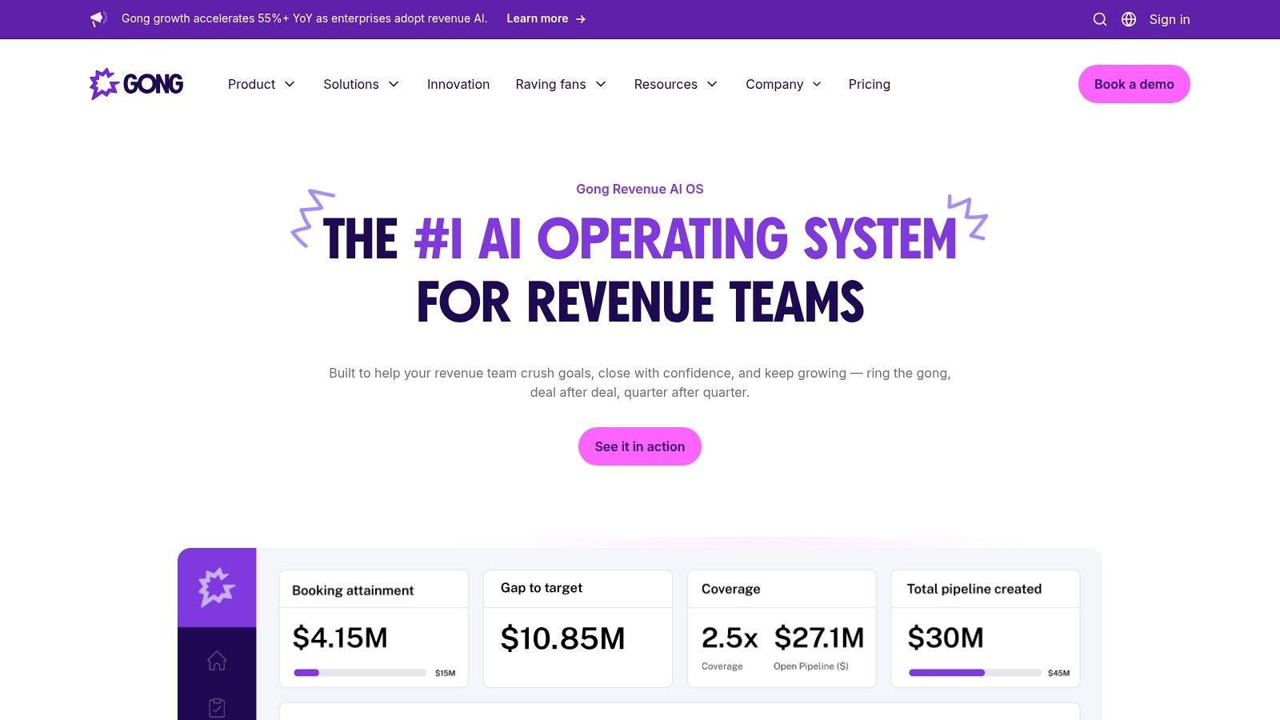
Task: Go to the Pricing page
Action: click(x=870, y=84)
